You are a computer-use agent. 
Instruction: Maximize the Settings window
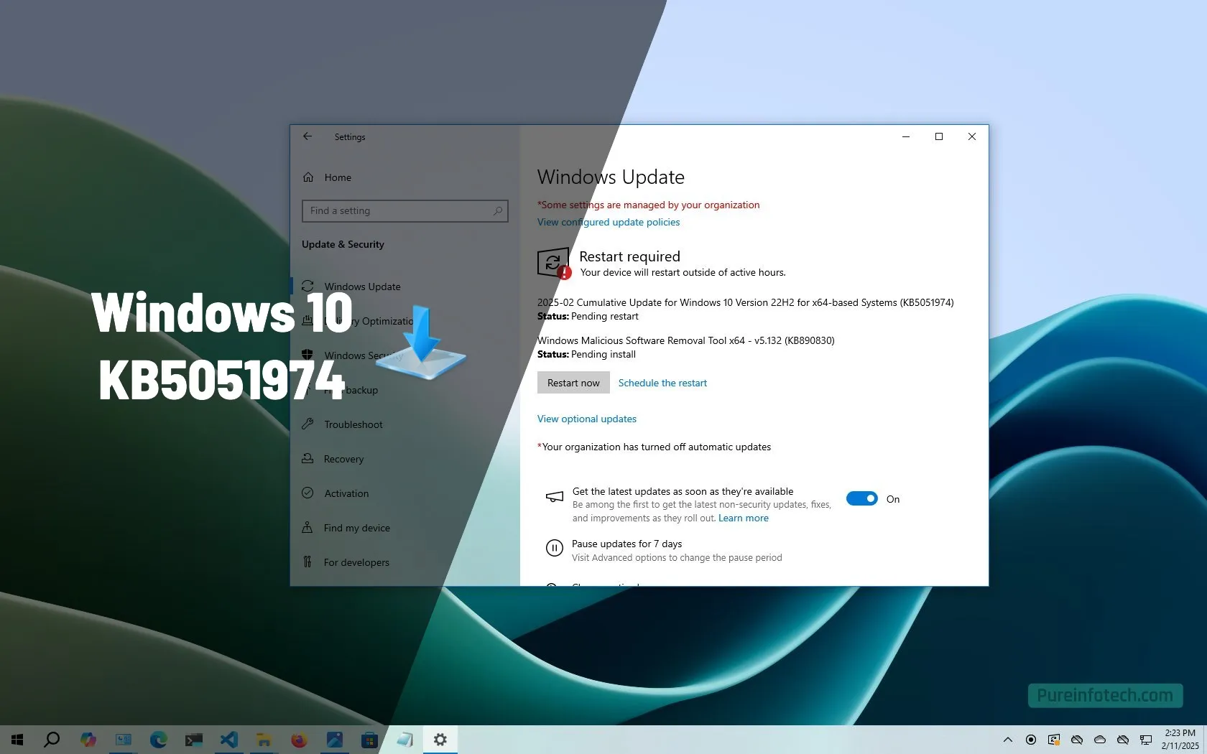tap(939, 136)
